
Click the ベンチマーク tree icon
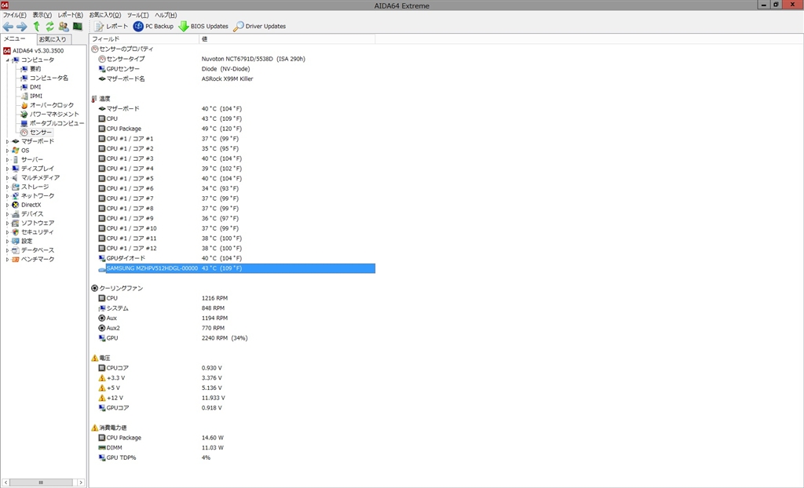[x=16, y=260]
